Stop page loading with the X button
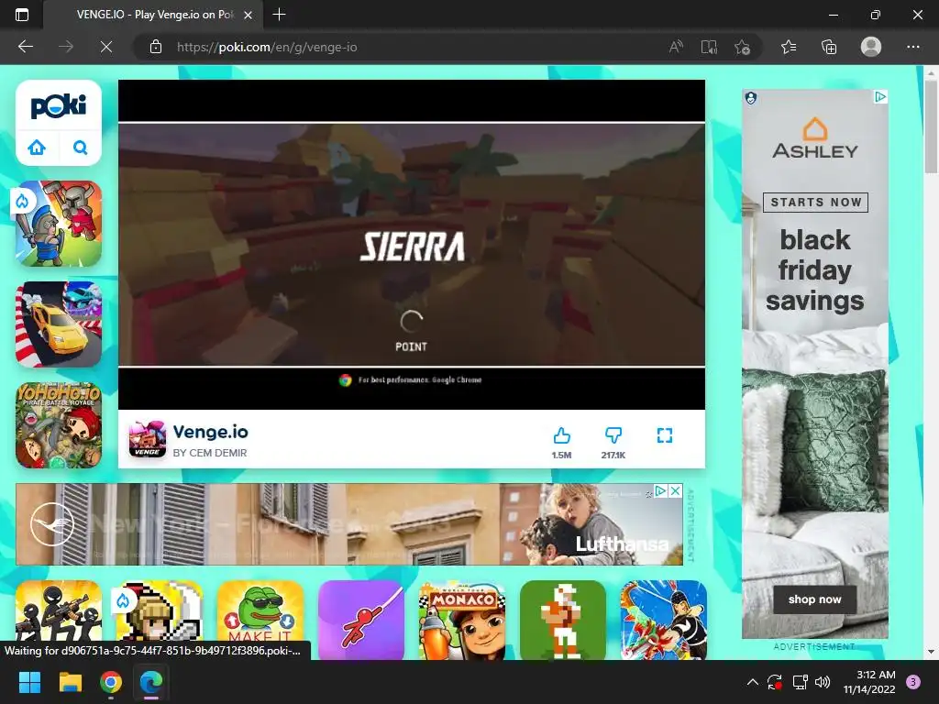Image resolution: width=939 pixels, height=704 pixels. pyautogui.click(x=106, y=47)
